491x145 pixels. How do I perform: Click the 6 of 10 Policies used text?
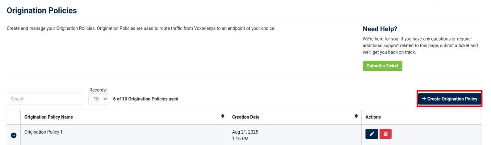146,99
